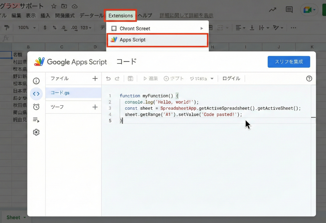Open Apps Script help with the question mark
Image resolution: width=326 pixels, height=223 pixels.
(x=309, y=79)
